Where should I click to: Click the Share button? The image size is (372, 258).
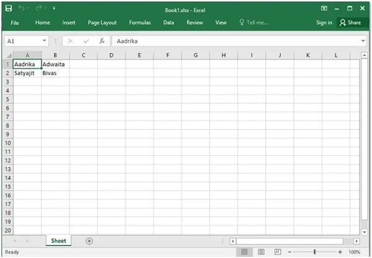tap(350, 22)
